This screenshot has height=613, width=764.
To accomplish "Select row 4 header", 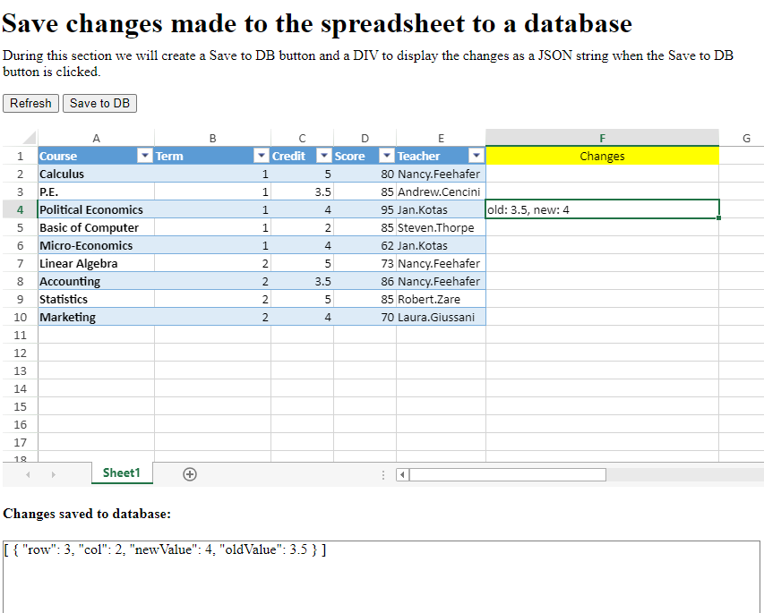I will [x=20, y=209].
